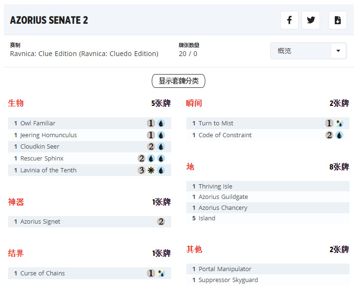Open the Jeering Homunculus card
The image size is (358, 292).
pyautogui.click(x=48, y=135)
